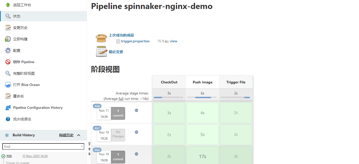Image resolution: width=359 pixels, height=164 pixels.
Task: Open 配置 in the sidebar
Action: (17, 51)
